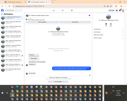The height and width of the screenshot is (101, 127).
Task: Click the volume speaker tray icon
Action: tap(113, 91)
